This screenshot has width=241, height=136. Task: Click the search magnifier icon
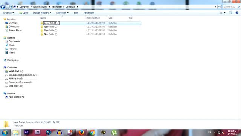[x=238, y=7]
